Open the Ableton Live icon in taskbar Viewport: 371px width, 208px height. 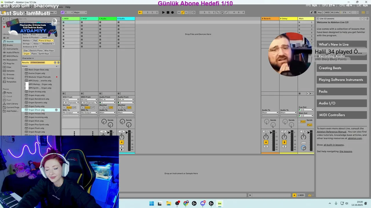(x=220, y=203)
